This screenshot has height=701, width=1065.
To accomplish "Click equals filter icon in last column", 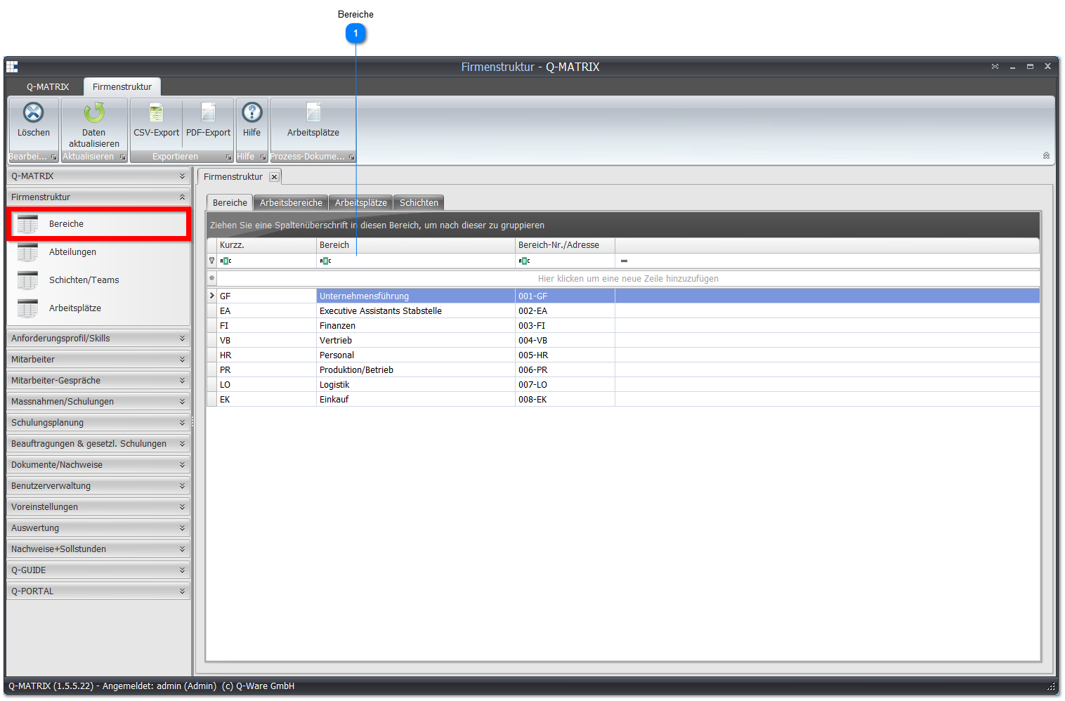I will point(624,261).
